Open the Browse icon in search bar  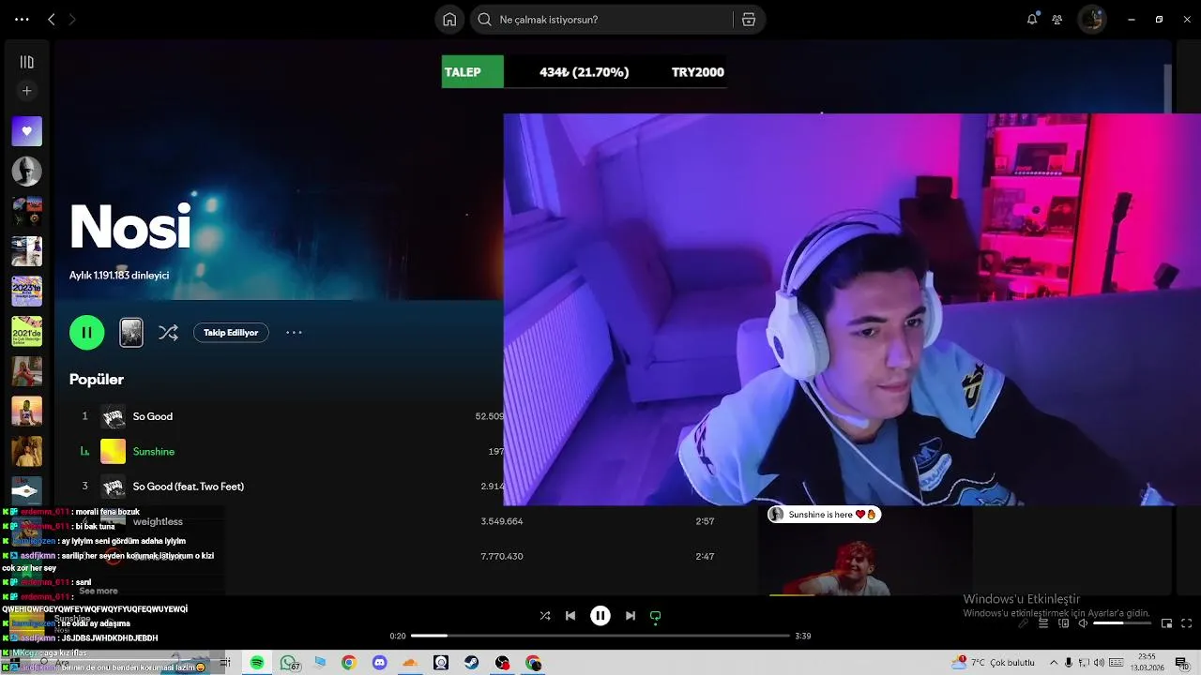749,20
